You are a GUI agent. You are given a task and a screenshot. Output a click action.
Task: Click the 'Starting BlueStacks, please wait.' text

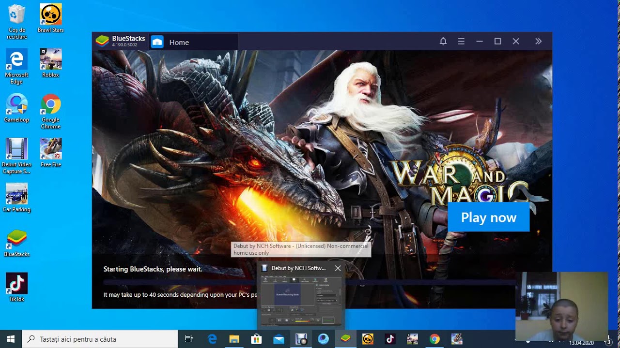[x=153, y=269]
